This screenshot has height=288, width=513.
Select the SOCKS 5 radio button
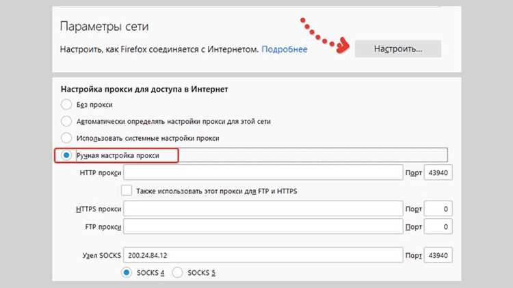coord(177,272)
